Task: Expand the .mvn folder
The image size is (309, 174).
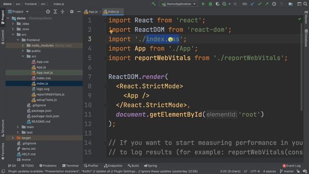Action: [x=13, y=29]
